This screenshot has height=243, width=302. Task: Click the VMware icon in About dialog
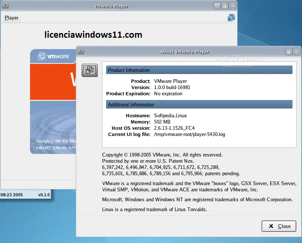pyautogui.click(x=90, y=70)
